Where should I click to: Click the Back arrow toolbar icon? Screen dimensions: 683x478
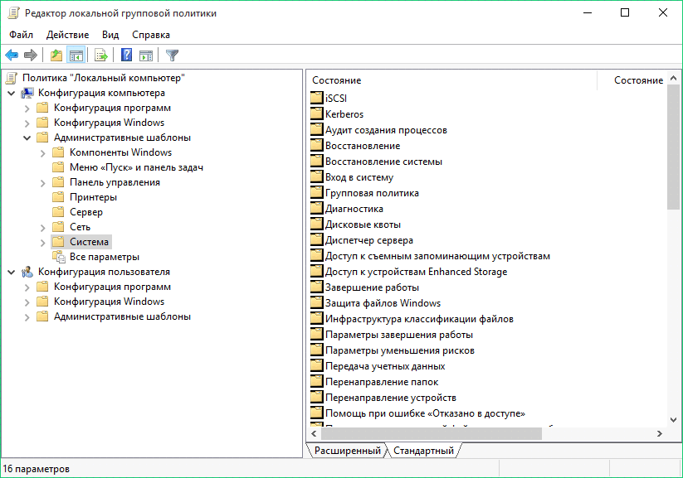click(12, 56)
